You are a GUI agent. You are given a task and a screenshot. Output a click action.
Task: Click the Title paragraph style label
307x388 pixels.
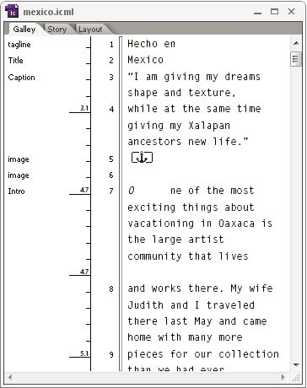(x=15, y=60)
